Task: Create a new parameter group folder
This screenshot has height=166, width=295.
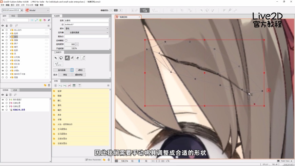Action: [x=104, y=160]
